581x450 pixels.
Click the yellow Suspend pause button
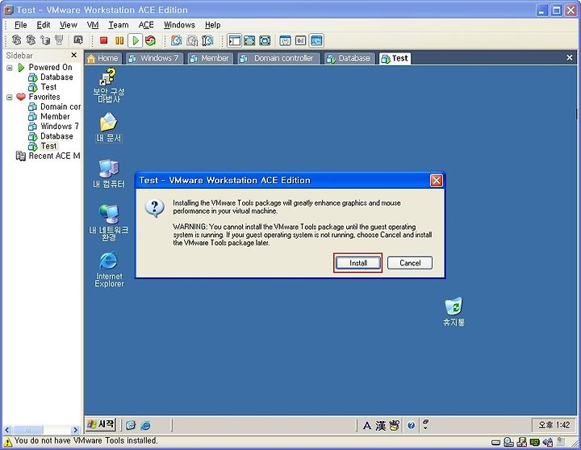coord(119,40)
